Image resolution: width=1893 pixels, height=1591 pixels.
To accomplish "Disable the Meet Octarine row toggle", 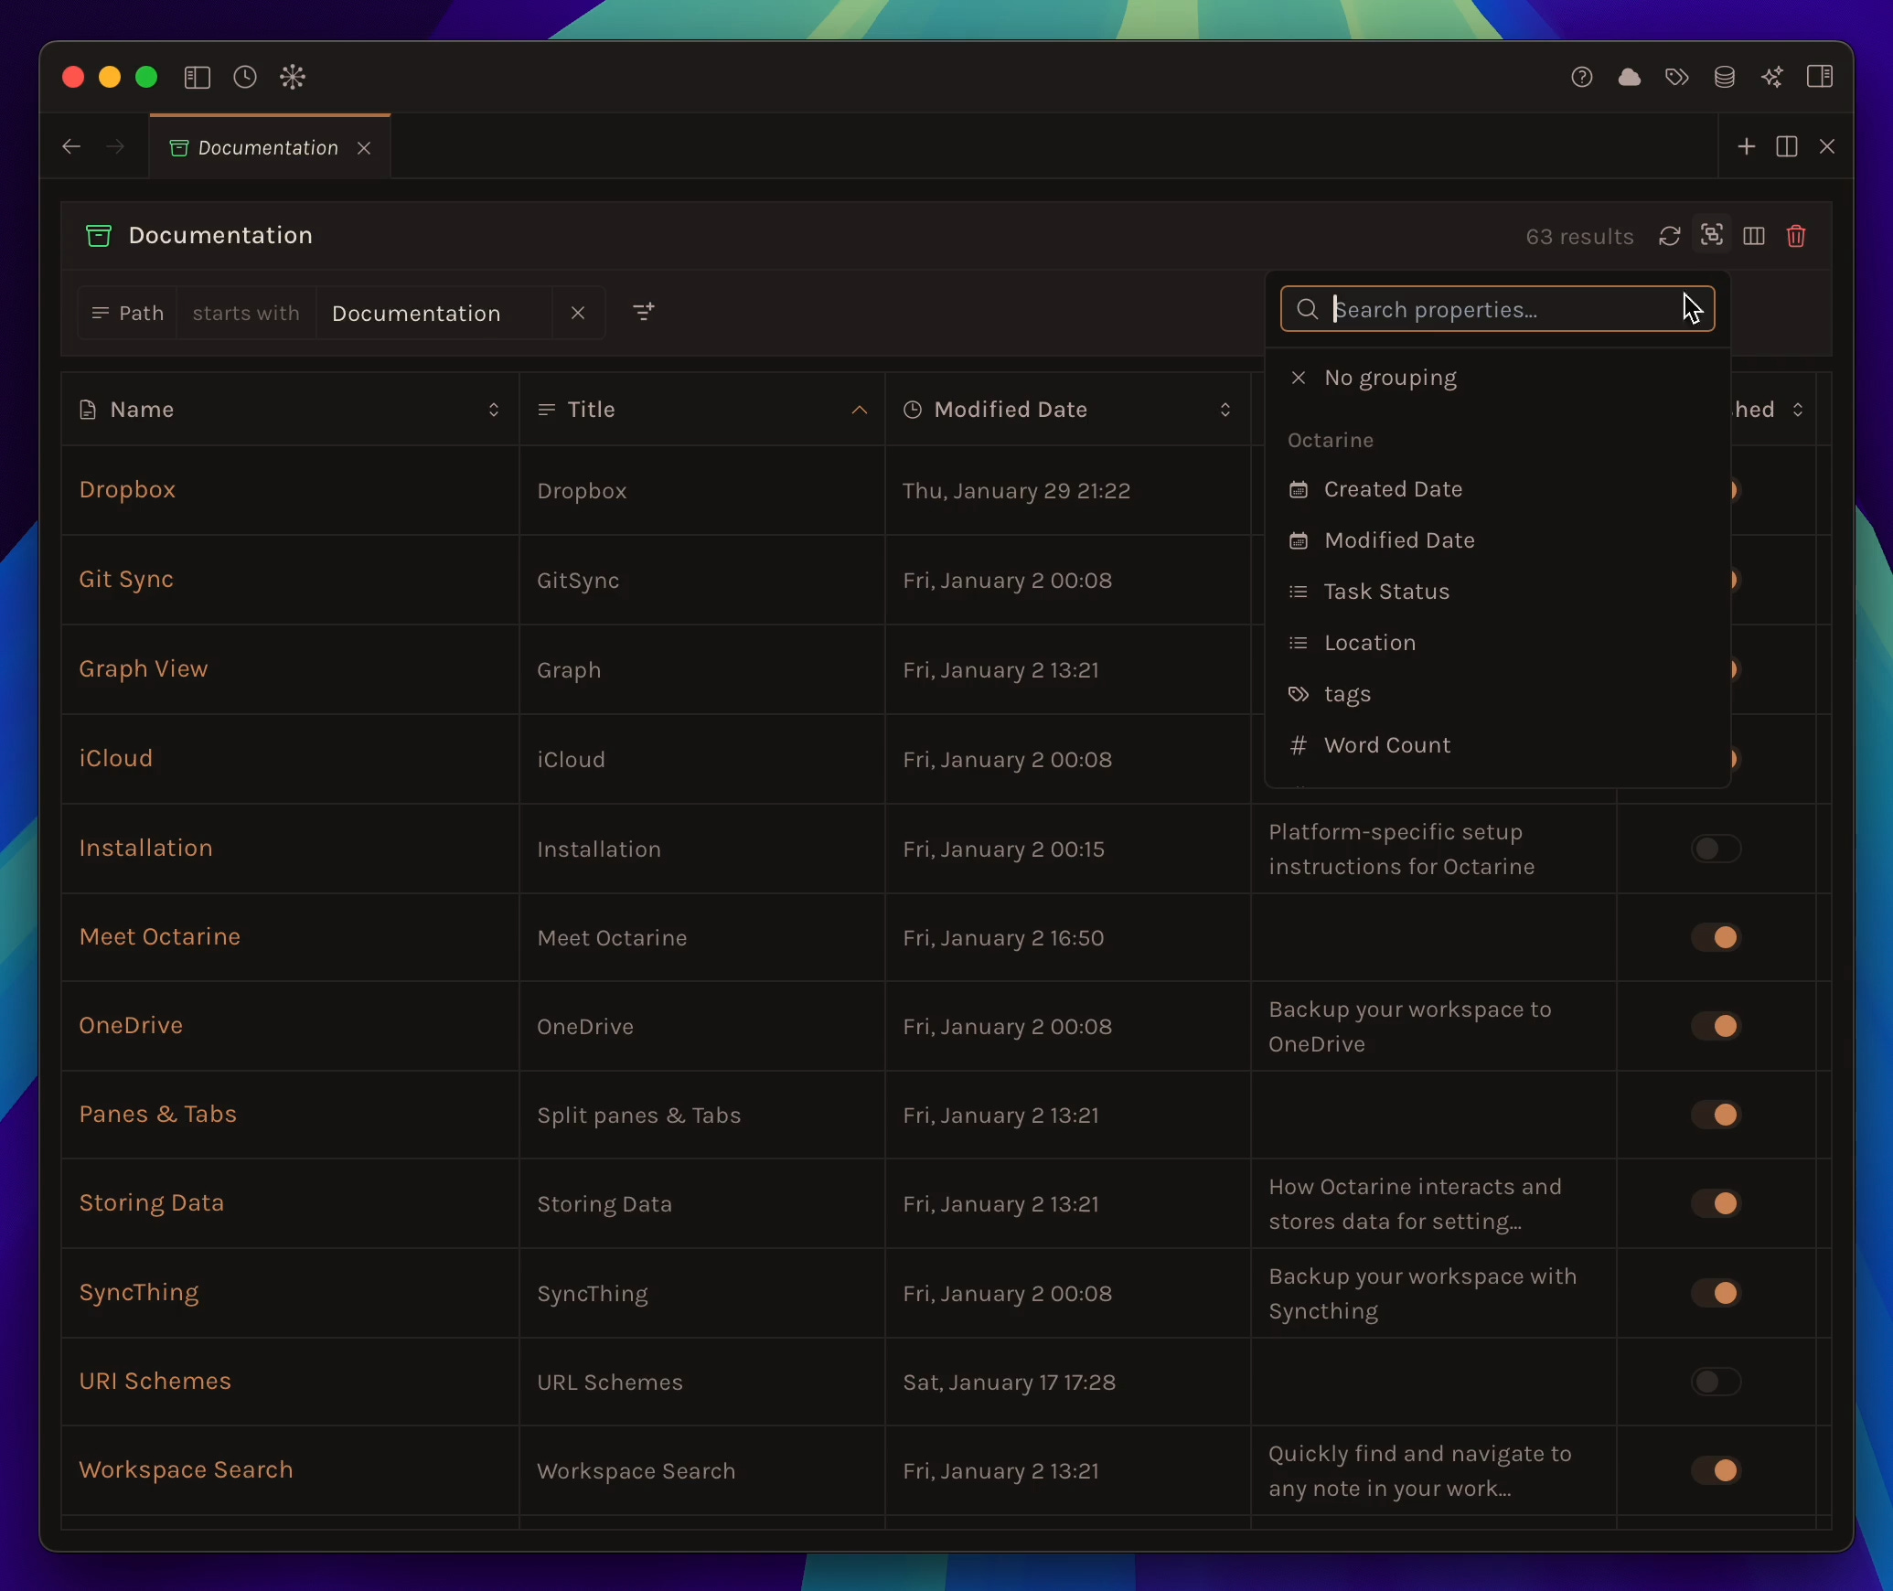I will 1716,937.
